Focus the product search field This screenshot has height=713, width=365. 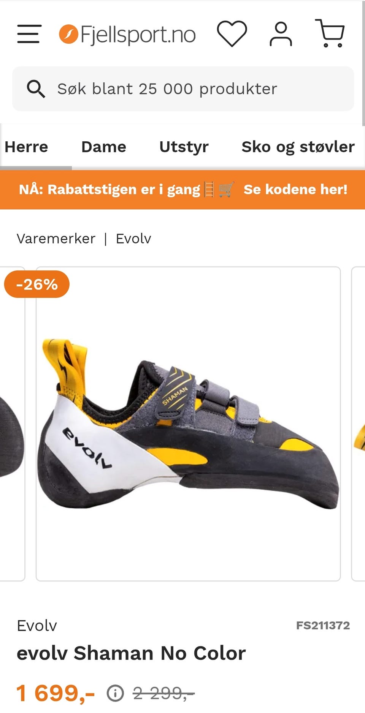click(x=183, y=89)
